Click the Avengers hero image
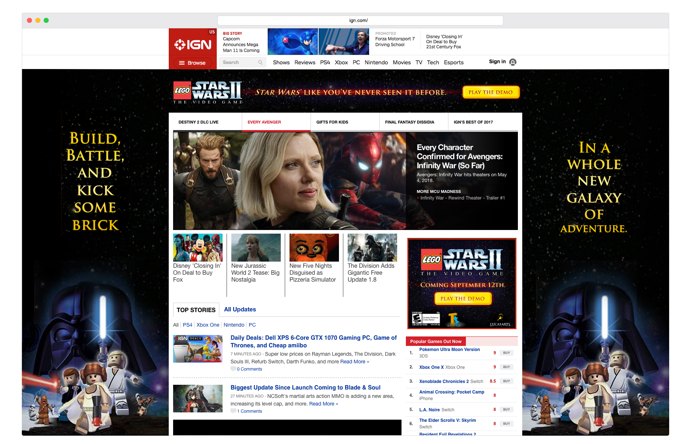691x444 pixels. tap(289, 181)
